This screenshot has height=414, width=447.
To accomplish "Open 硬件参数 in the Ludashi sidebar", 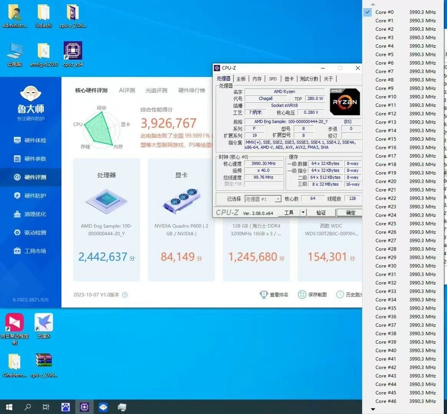I will click(x=31, y=159).
